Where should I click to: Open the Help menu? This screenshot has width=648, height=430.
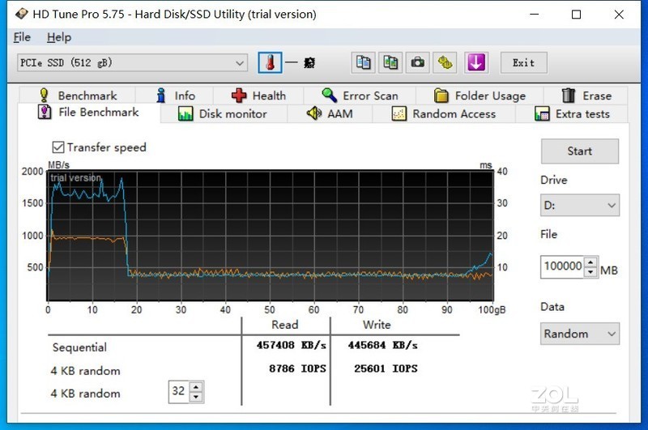[x=58, y=37]
